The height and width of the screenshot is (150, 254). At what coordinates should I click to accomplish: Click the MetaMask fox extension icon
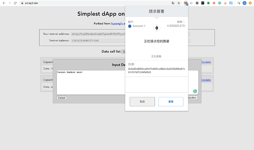pyautogui.click(x=186, y=3)
